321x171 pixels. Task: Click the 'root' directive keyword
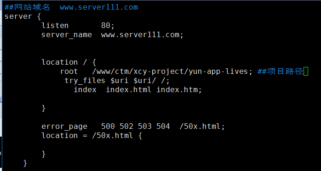pos(69,72)
